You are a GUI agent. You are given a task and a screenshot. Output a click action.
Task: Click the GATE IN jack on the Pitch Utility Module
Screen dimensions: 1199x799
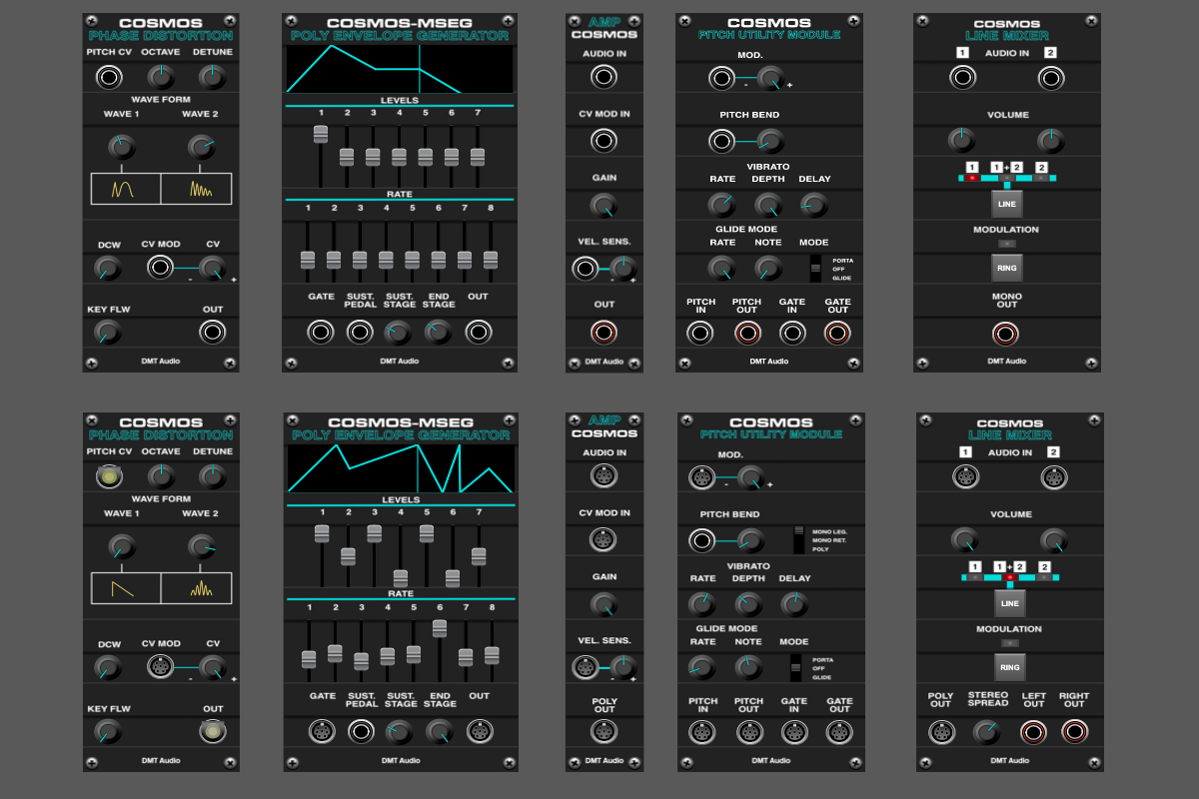pos(791,333)
